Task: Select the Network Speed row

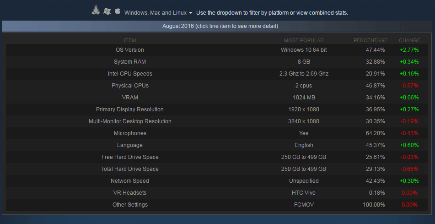Action: (x=217, y=181)
